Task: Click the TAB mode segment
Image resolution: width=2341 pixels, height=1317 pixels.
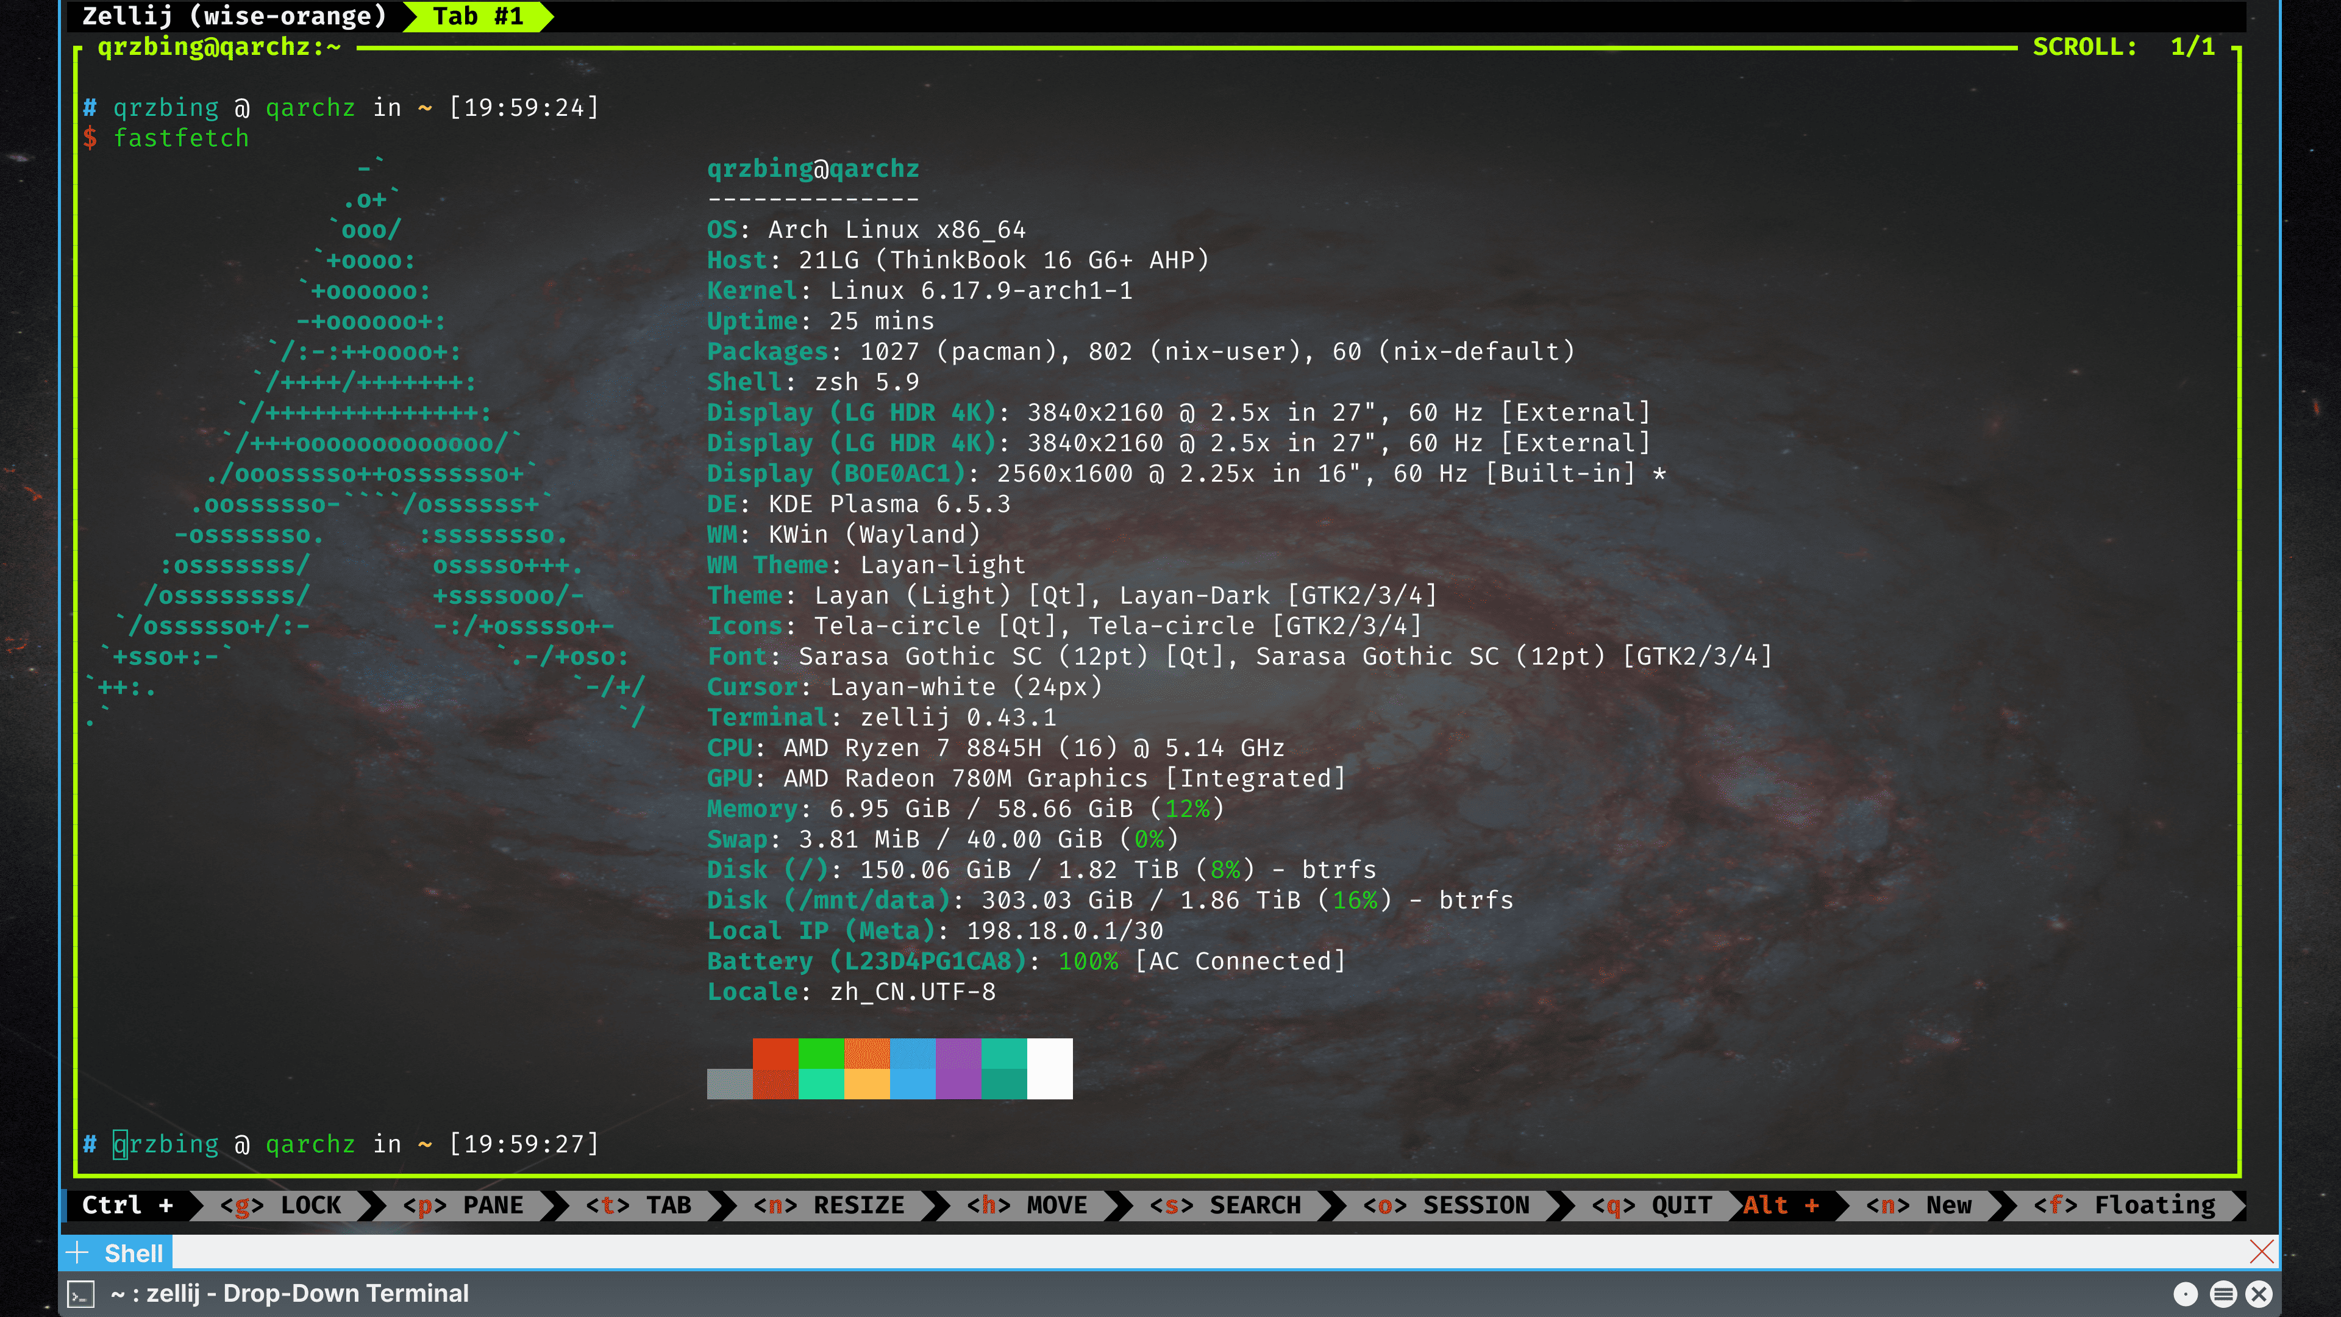Action: 638,1205
